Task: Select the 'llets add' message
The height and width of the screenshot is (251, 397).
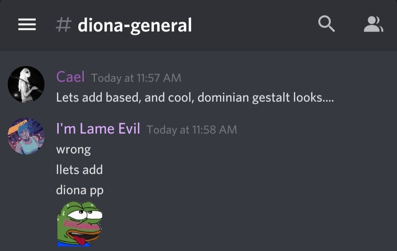Action: coord(79,170)
